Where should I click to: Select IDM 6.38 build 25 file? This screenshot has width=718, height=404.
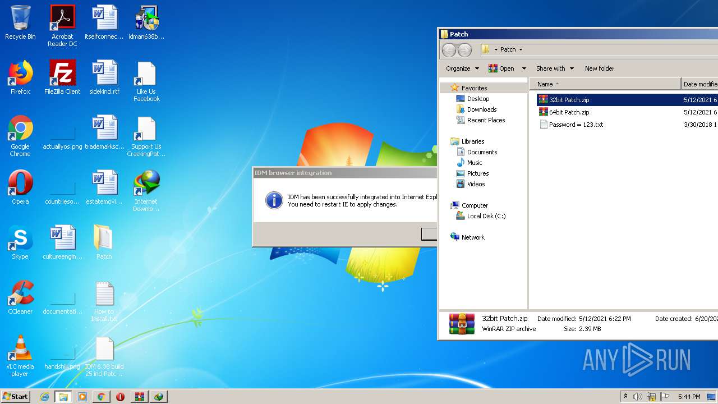[104, 356]
